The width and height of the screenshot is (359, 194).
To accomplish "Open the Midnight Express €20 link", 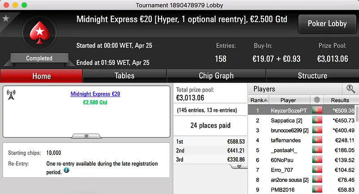I will coord(95,94).
